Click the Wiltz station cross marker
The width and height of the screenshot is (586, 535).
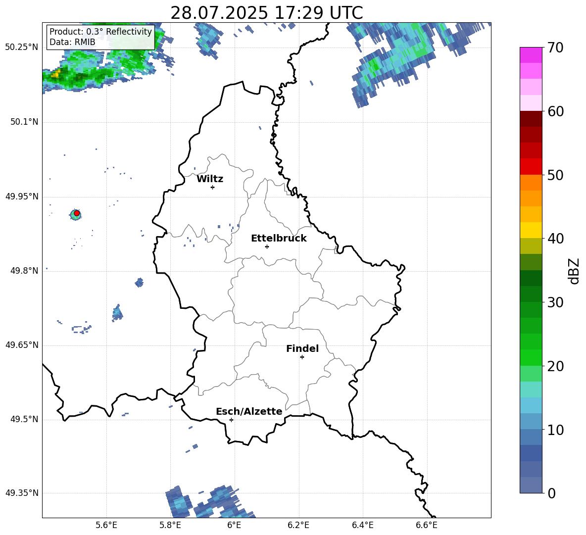tap(212, 187)
